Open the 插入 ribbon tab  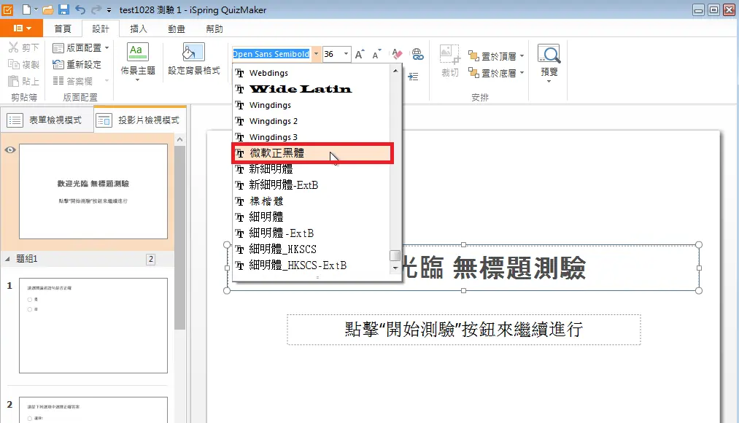coord(139,29)
